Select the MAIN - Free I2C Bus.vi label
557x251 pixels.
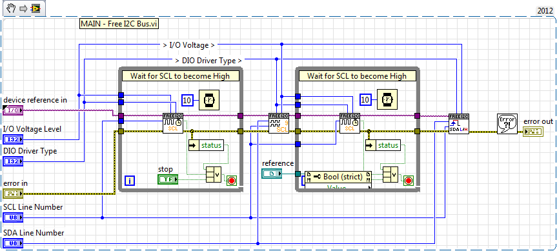[x=119, y=24]
